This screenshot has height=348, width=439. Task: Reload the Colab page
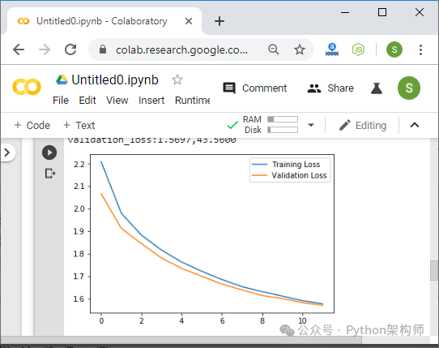[x=70, y=49]
